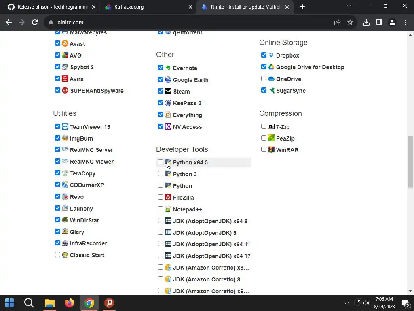The width and height of the screenshot is (414, 311).
Task: Click the scrollbar down arrow
Action: [x=411, y=292]
